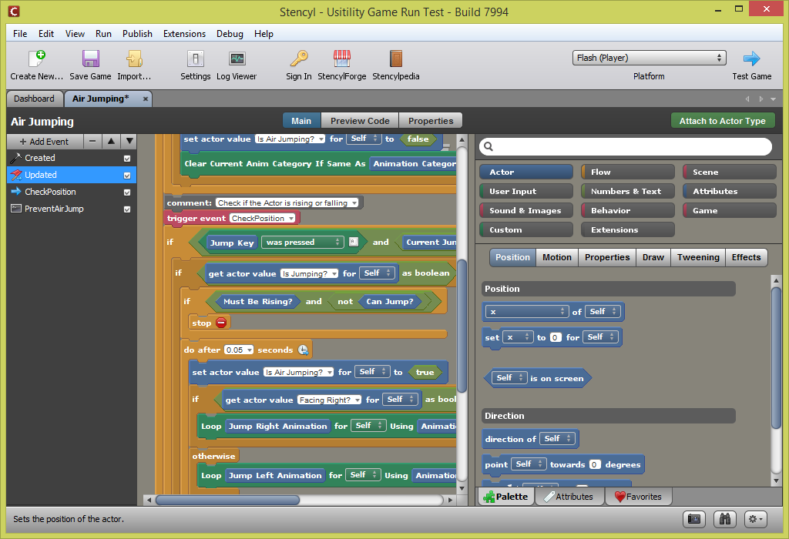Click the camera icon in the status bar
Image resolution: width=789 pixels, height=539 pixels.
point(693,519)
